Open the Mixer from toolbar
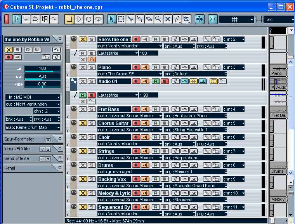This screenshot has height=224, width=295. [54, 19]
